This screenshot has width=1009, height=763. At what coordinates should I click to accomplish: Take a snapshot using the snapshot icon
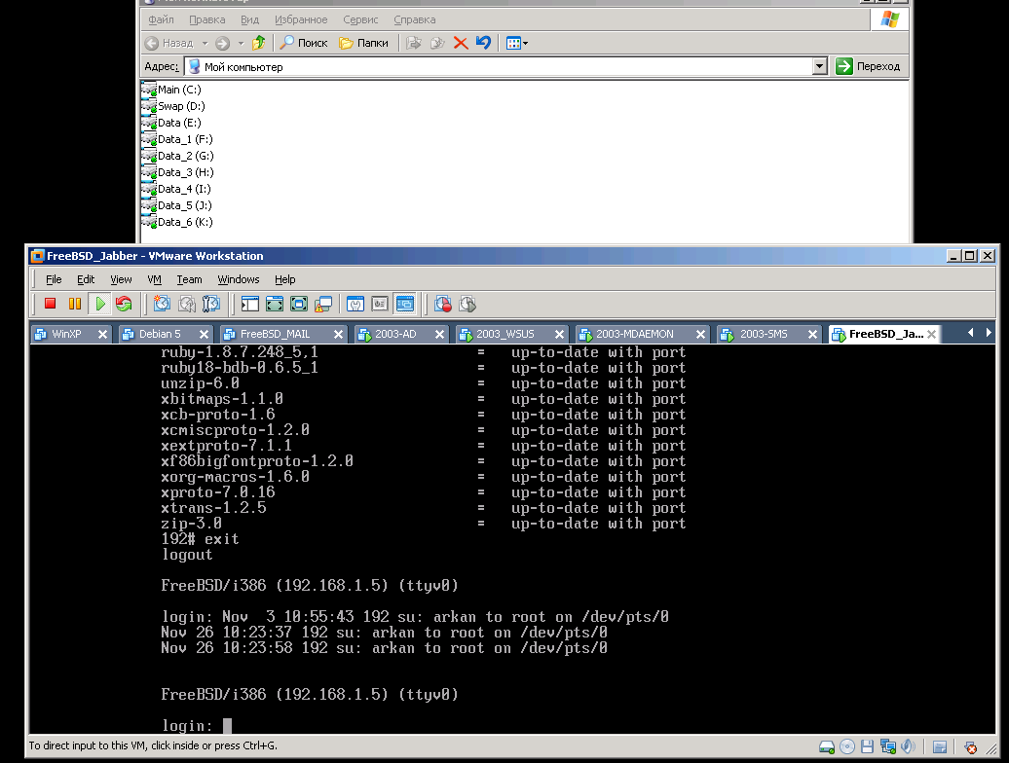tap(162, 304)
